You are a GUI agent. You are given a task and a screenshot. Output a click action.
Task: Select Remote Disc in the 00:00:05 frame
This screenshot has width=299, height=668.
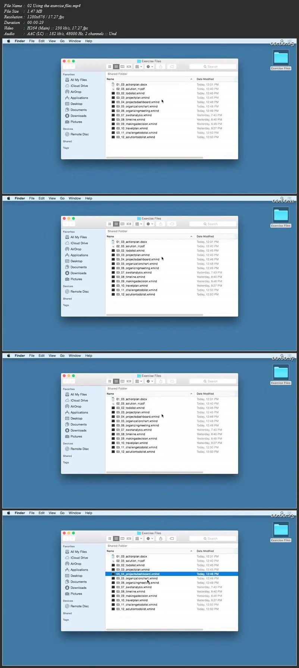point(77,134)
